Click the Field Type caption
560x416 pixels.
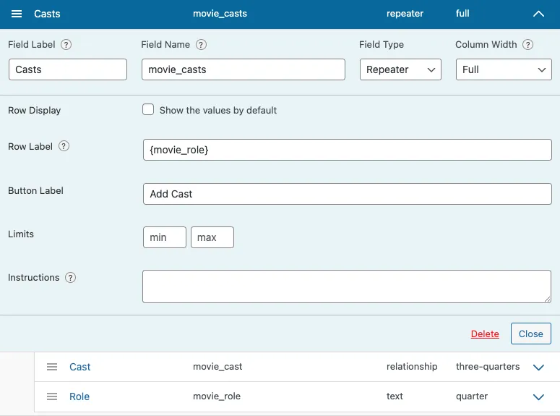coord(382,45)
